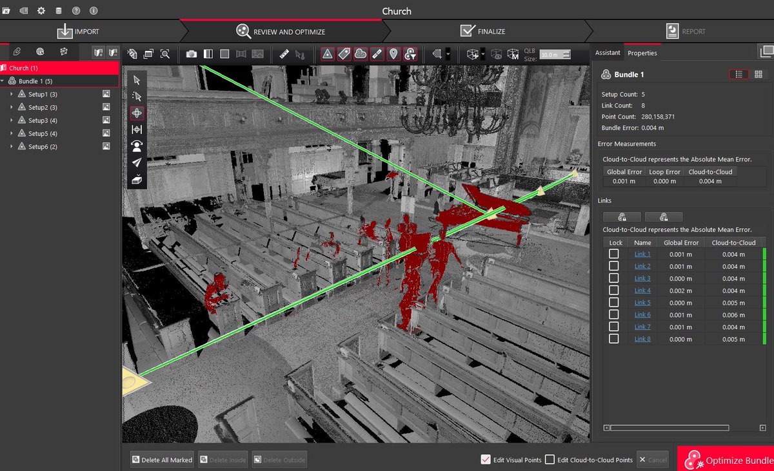Click the unlock links button
774x471 pixels.
[664, 217]
